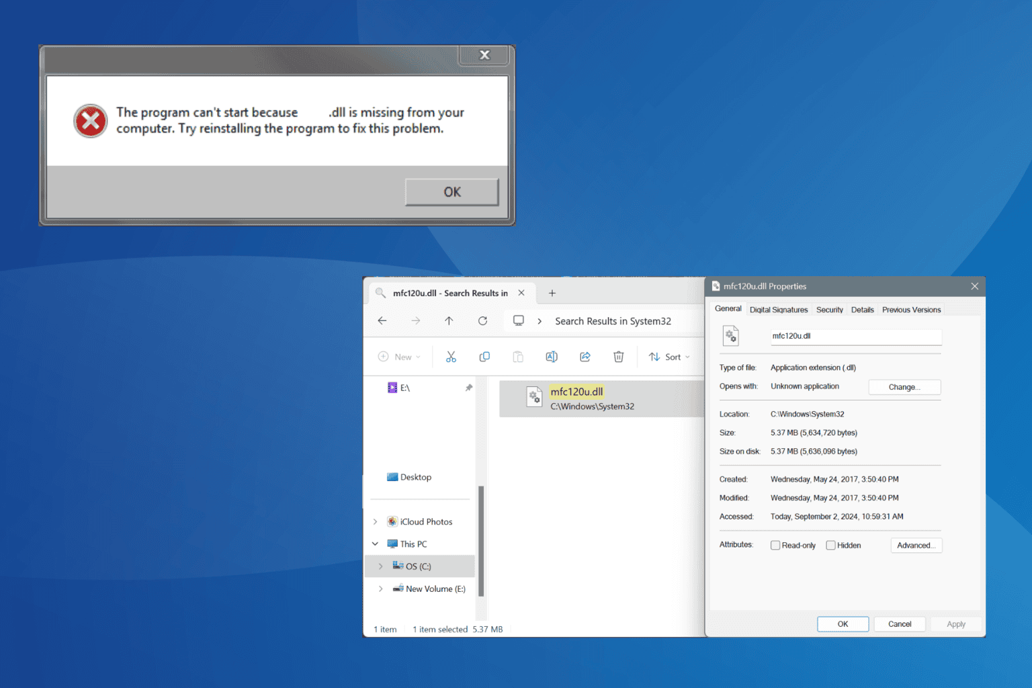Screen dimensions: 1032x688
Task: Toggle the Read-only checkbox
Action: point(775,546)
